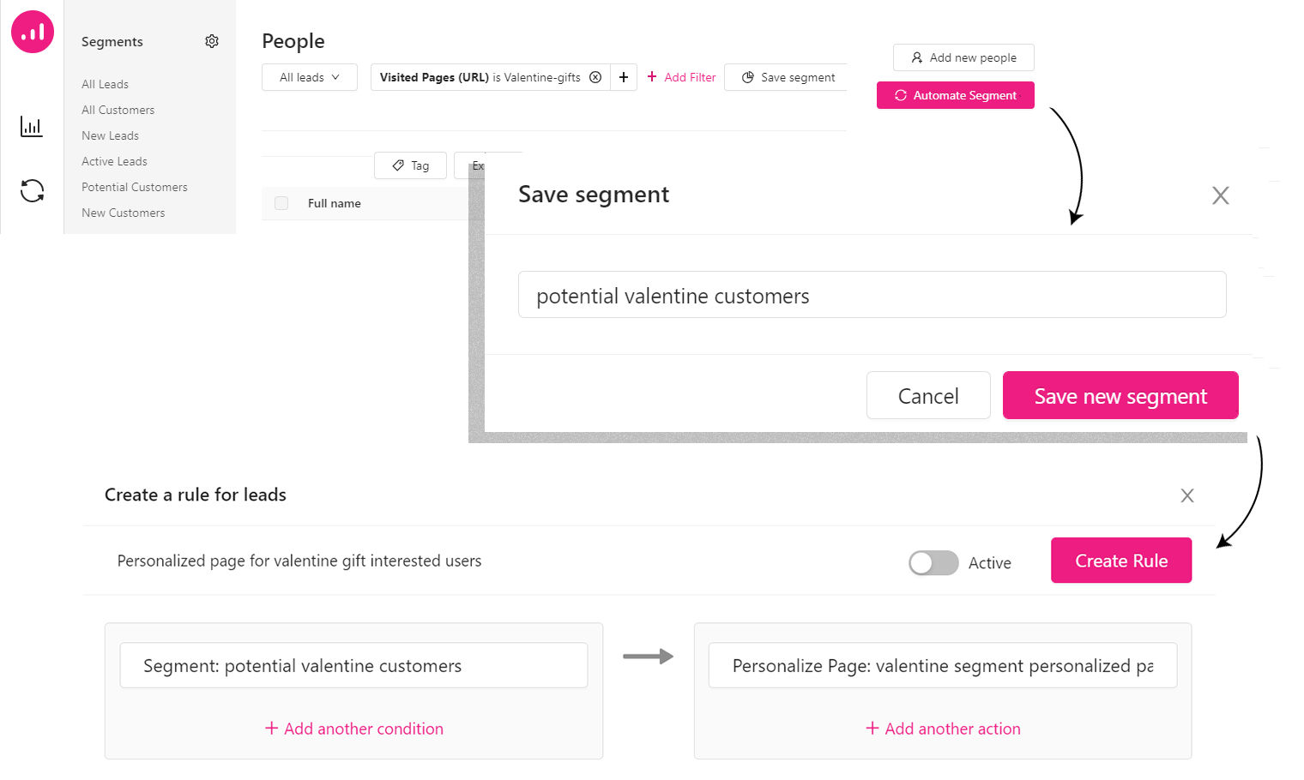This screenshot has width=1304, height=780.
Task: Open the analytics bar chart icon in sidebar
Action: 31,126
